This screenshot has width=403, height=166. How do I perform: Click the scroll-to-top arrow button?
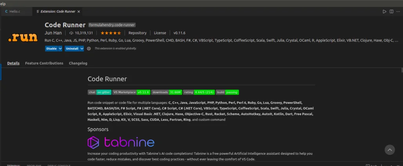click(x=389, y=150)
